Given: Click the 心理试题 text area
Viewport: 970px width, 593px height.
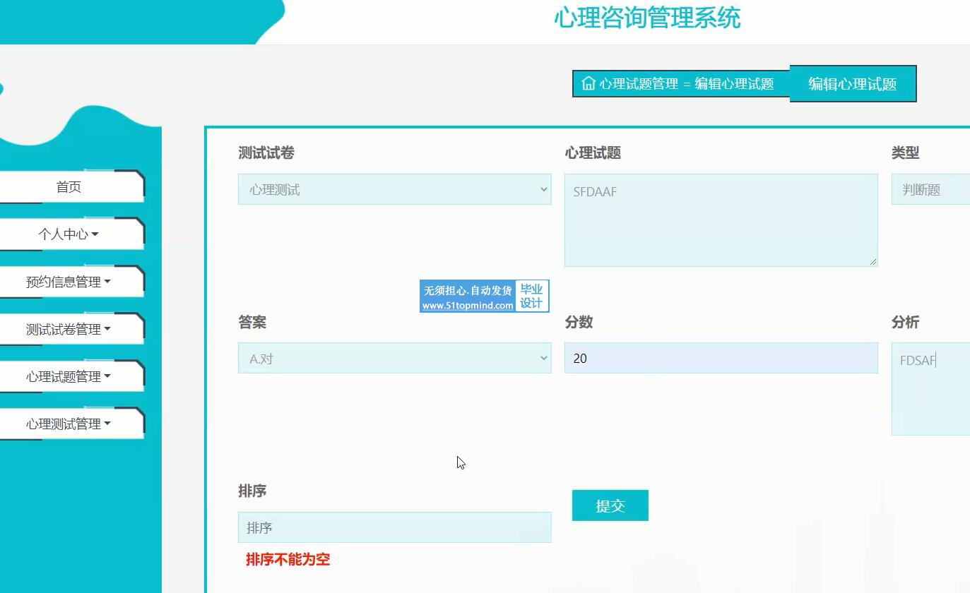Looking at the screenshot, I should [x=721, y=220].
